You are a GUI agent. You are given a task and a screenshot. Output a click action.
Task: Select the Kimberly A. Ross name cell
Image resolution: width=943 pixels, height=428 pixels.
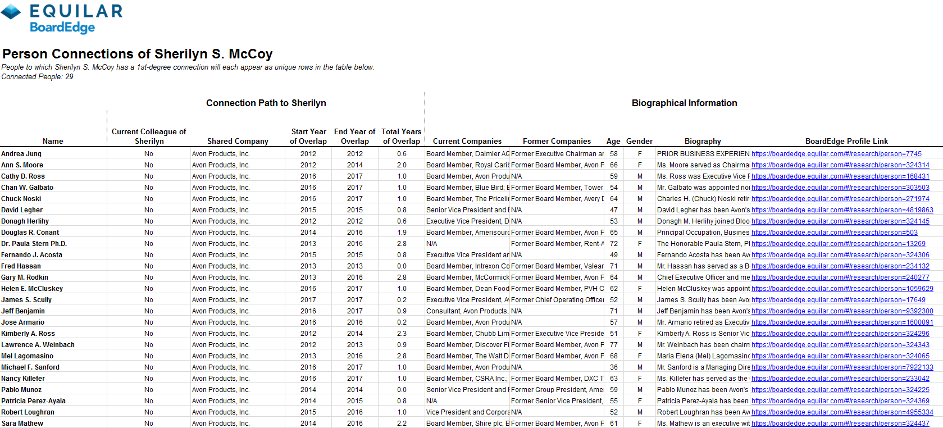[x=28, y=334]
